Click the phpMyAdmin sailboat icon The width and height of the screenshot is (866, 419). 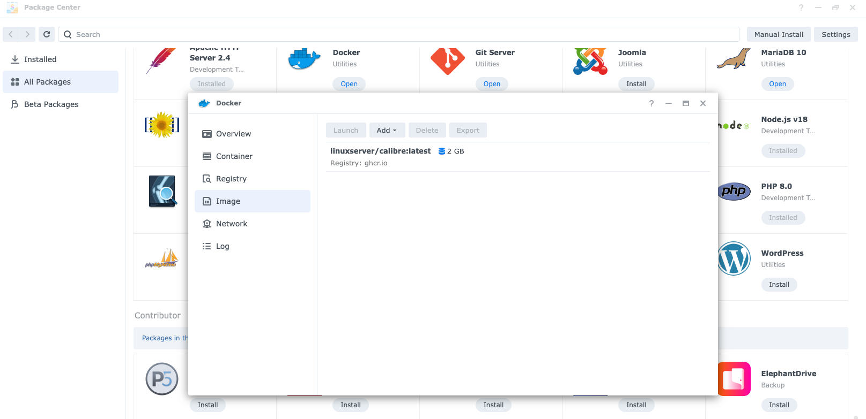(x=162, y=258)
